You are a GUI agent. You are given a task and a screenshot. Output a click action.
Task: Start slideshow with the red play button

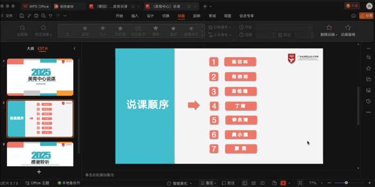click(283, 183)
